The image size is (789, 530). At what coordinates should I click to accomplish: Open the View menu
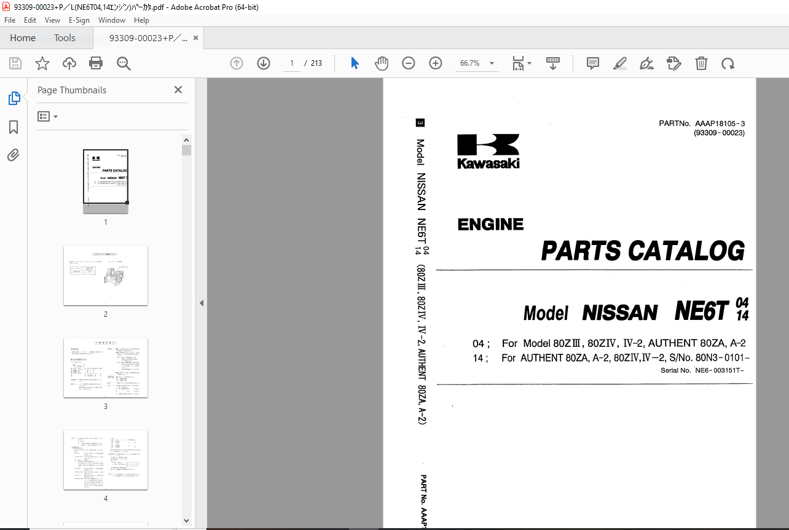coord(53,20)
